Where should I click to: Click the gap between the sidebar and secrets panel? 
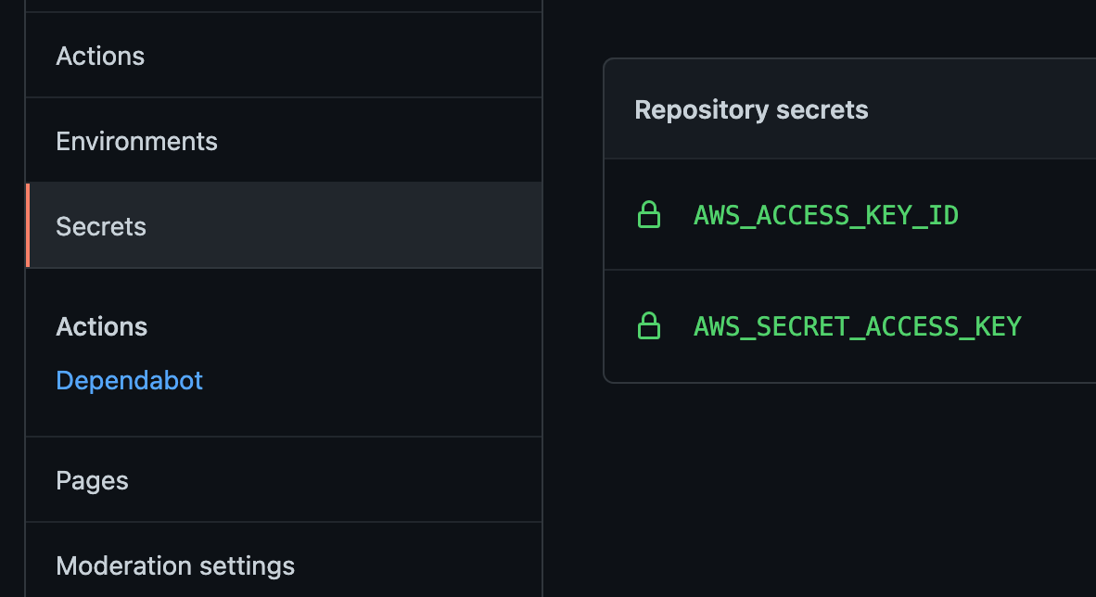[573, 298]
